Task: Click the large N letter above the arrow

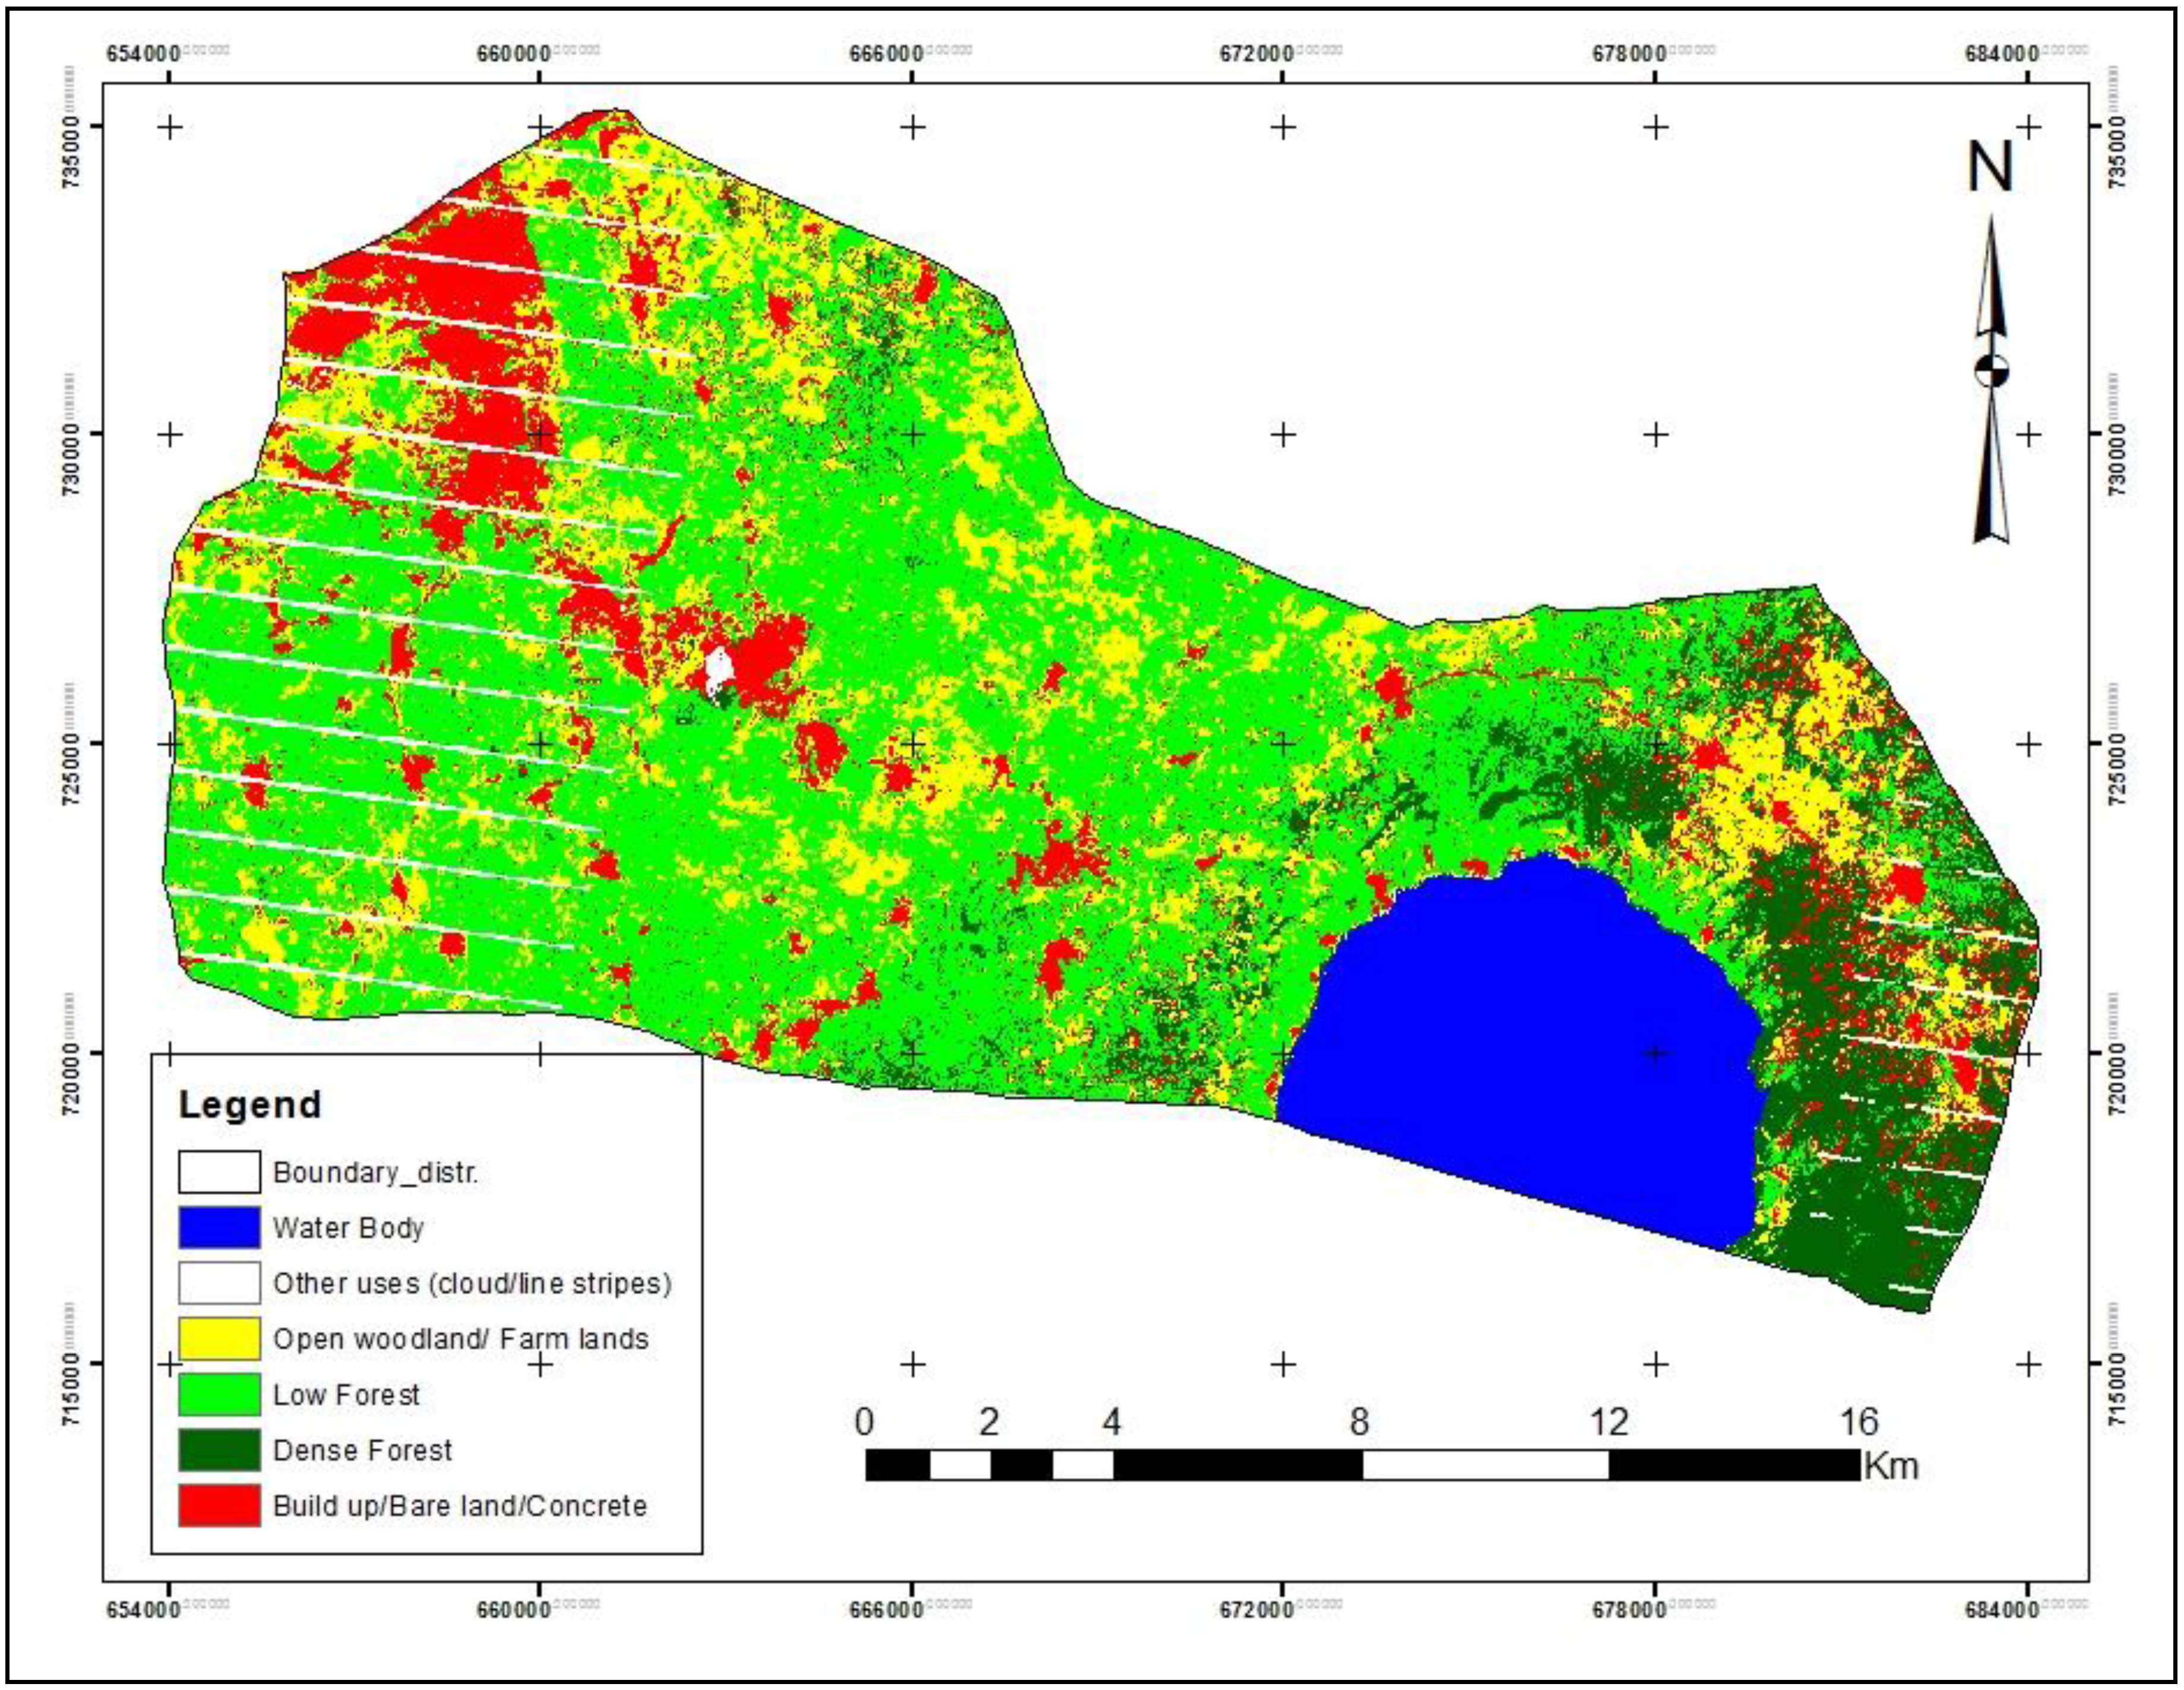Action: coord(1990,168)
